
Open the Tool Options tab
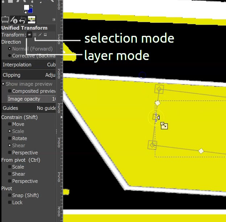(5, 20)
